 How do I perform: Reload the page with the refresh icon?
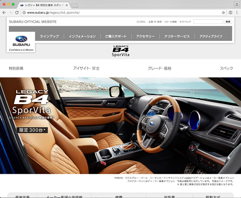click(x=17, y=13)
